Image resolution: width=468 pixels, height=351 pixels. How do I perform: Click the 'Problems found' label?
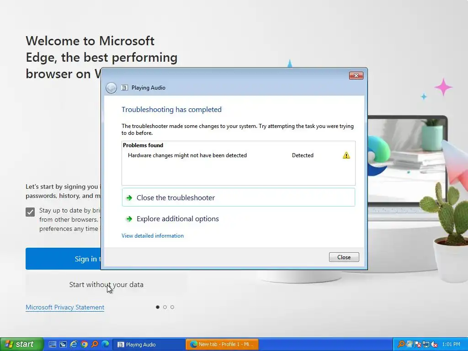pos(143,145)
